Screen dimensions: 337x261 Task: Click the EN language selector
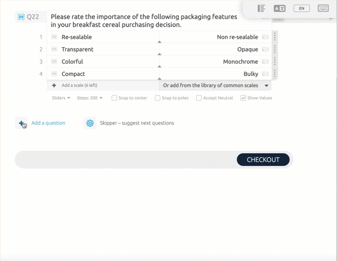click(x=302, y=8)
